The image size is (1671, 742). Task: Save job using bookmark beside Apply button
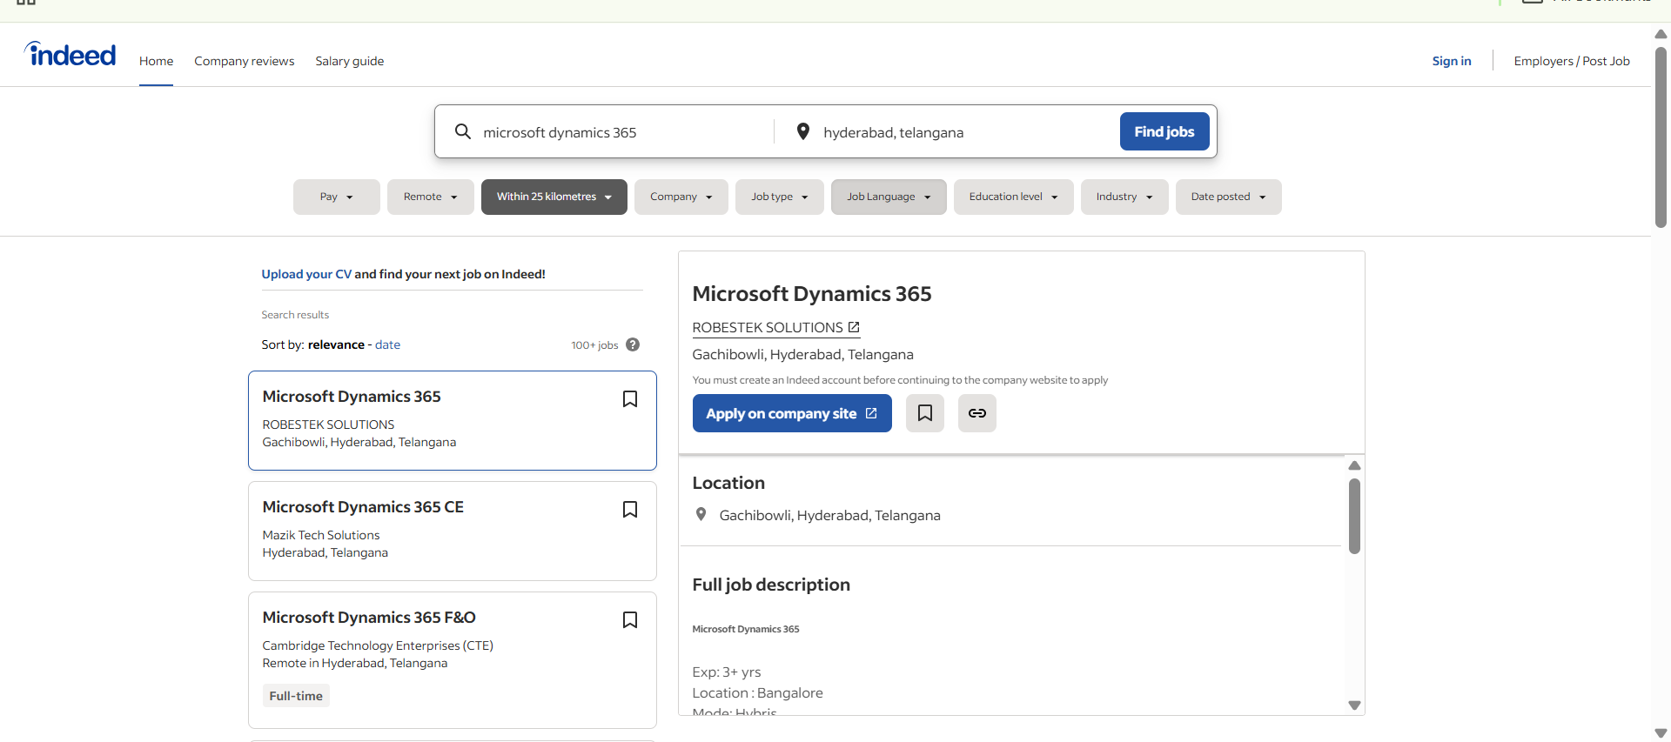point(925,413)
